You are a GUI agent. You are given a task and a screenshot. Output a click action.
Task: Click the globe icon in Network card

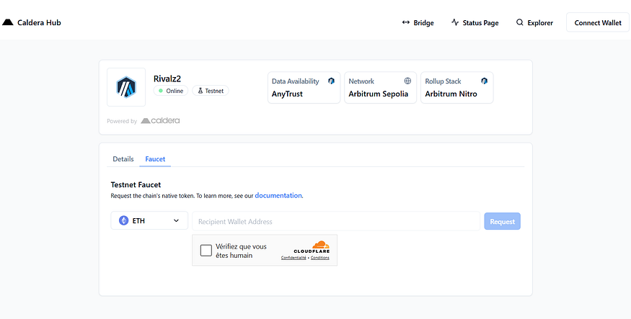click(407, 81)
